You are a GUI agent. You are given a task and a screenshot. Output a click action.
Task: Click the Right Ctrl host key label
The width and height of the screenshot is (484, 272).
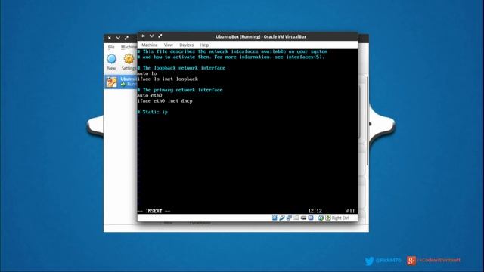[x=340, y=218]
